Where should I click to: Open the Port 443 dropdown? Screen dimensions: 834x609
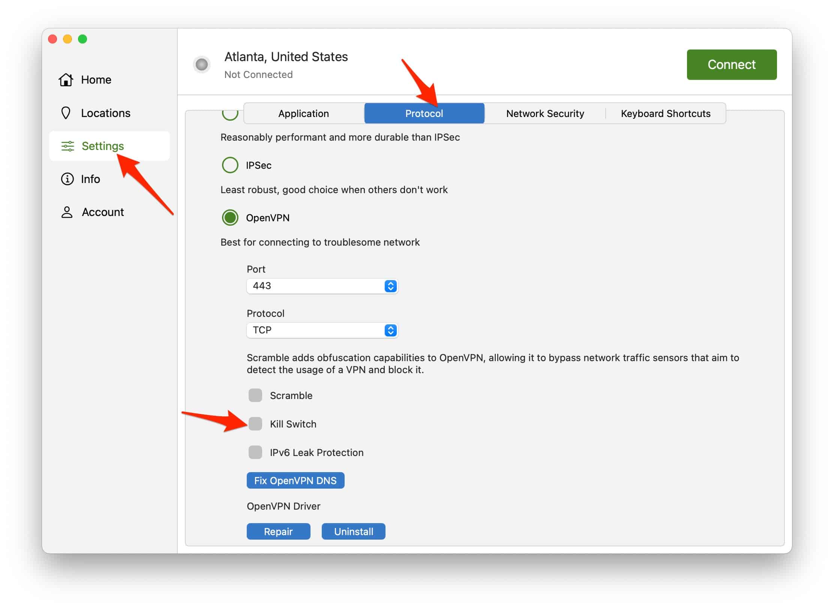(322, 286)
